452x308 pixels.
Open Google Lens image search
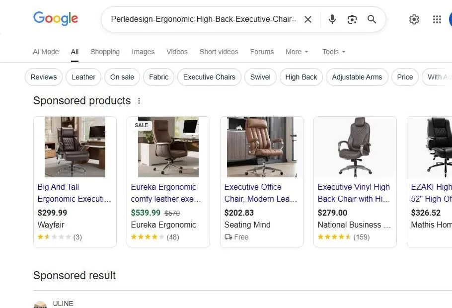(x=352, y=19)
